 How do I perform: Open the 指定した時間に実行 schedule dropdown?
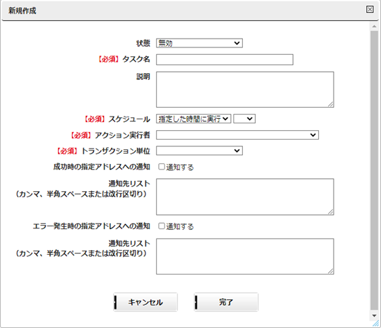click(194, 119)
